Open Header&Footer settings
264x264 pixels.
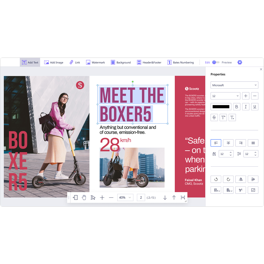coord(149,62)
